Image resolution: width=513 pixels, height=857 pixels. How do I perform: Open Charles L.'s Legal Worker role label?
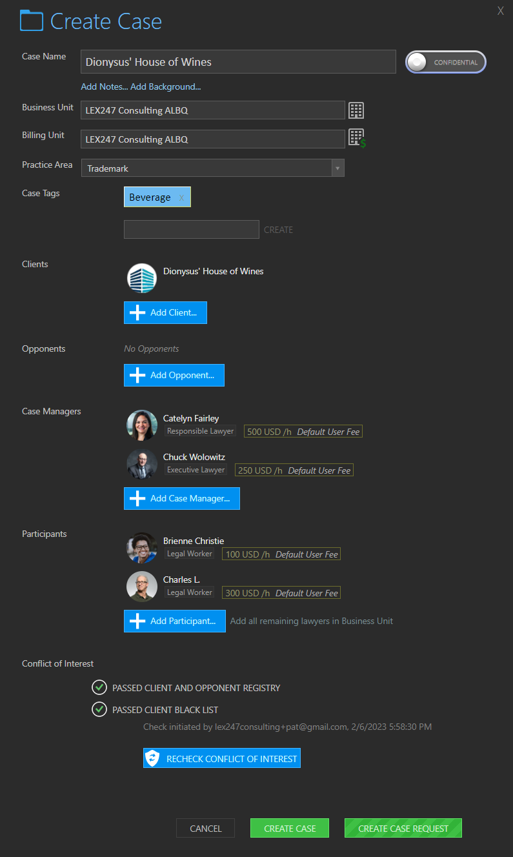pos(190,592)
